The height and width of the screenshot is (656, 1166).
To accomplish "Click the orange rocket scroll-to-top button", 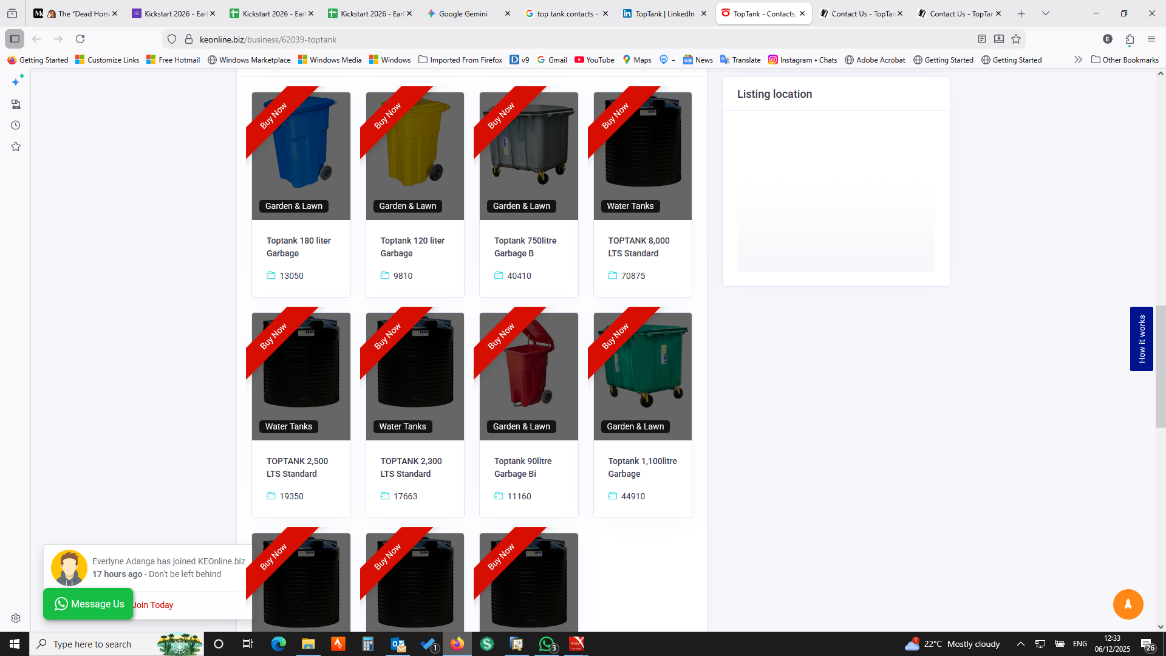I will [1128, 604].
